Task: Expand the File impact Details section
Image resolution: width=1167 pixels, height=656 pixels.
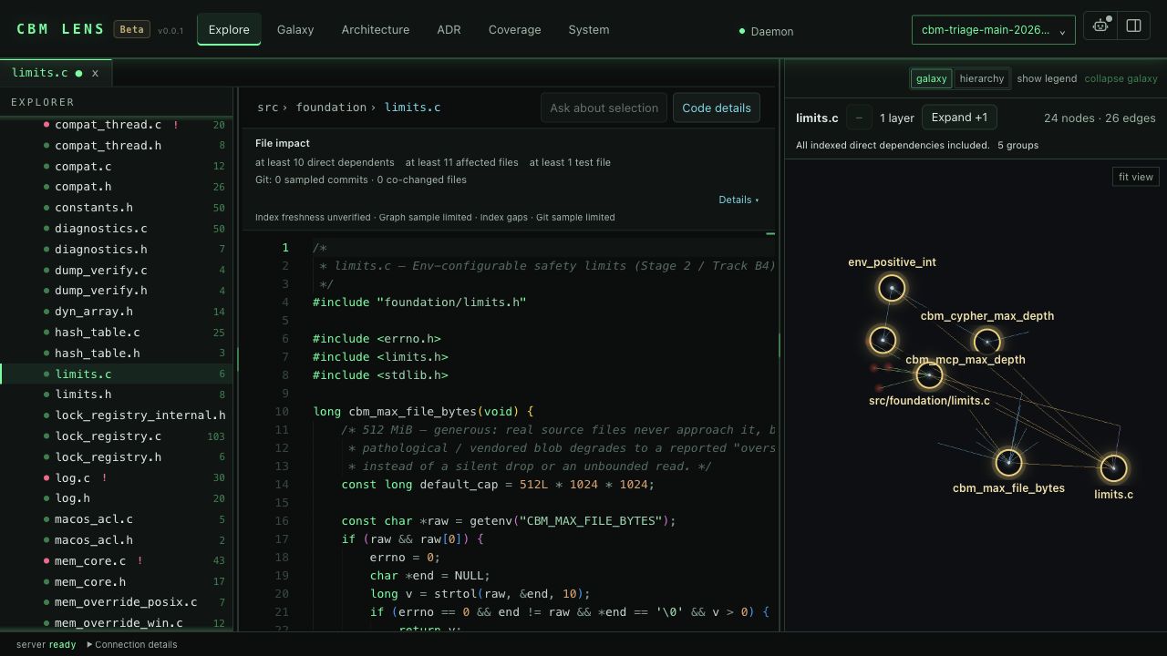Action: (x=738, y=200)
